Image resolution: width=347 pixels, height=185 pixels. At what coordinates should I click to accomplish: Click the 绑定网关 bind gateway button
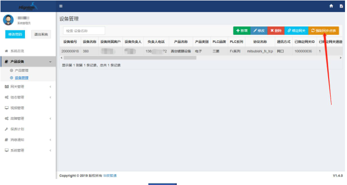(297, 30)
